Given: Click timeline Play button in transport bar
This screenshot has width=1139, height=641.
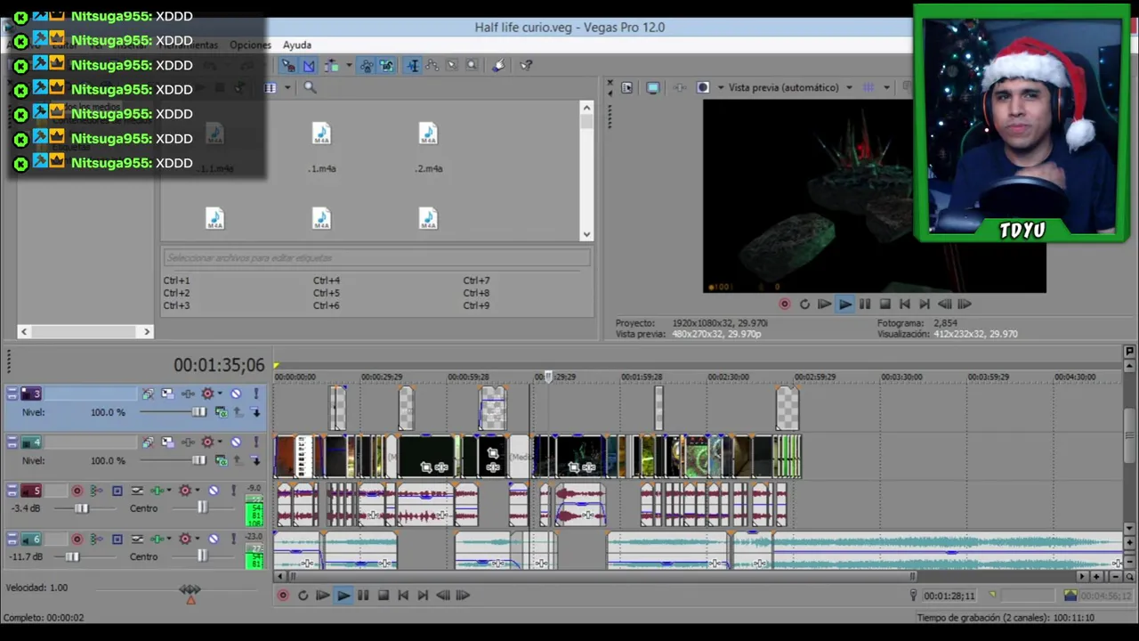Looking at the screenshot, I should tap(343, 596).
